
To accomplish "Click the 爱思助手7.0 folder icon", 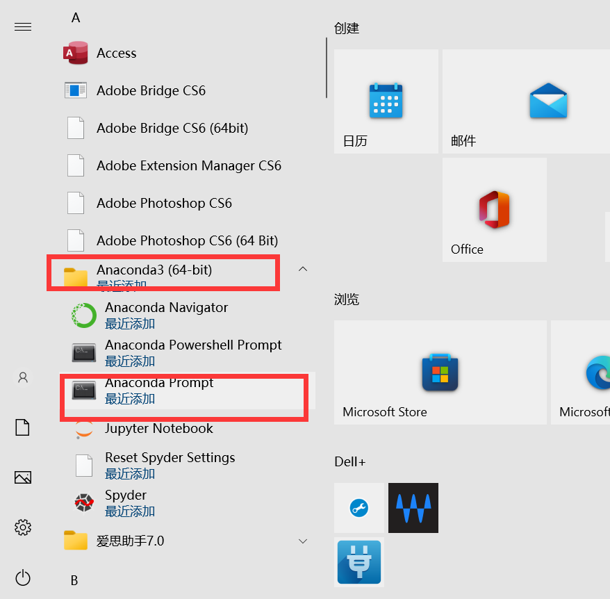I will coord(76,540).
